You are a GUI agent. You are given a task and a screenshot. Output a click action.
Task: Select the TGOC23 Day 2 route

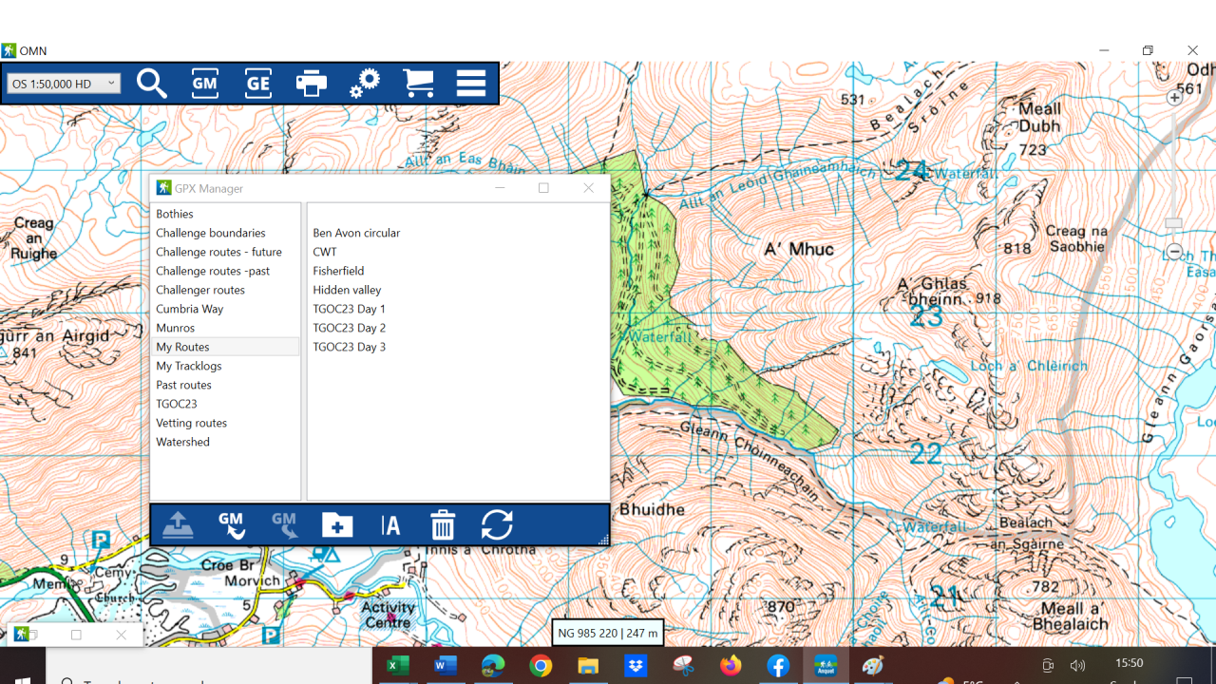coord(350,327)
